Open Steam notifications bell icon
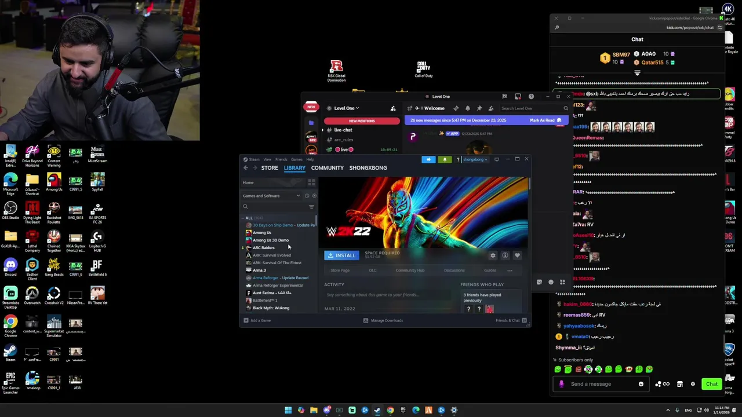 coord(445,159)
